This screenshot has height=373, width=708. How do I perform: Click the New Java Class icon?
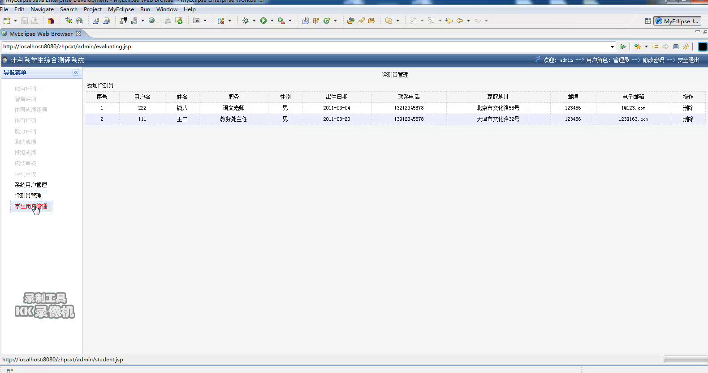[x=327, y=21]
